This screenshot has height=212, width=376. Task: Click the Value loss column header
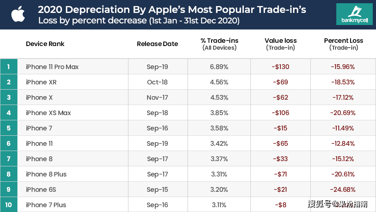[x=280, y=44]
